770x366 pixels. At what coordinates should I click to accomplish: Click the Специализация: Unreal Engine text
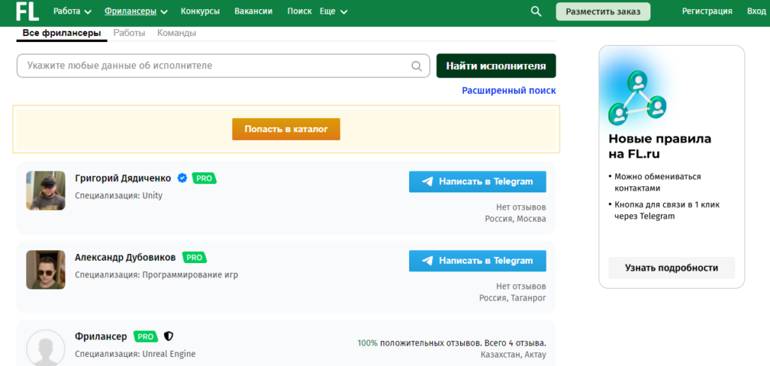[135, 354]
